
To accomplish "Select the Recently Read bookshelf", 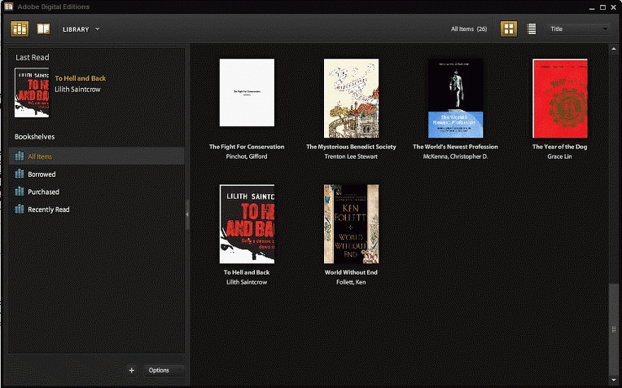I will (x=96, y=209).
